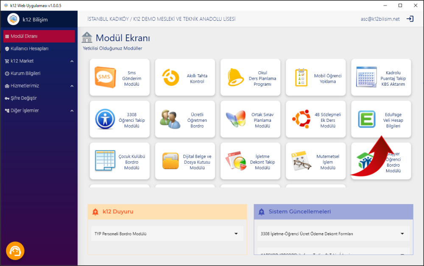This screenshot has width=424, height=266.
Task: Open Mobil Öğrenci Yoklama checklist icon
Action: [x=301, y=77]
